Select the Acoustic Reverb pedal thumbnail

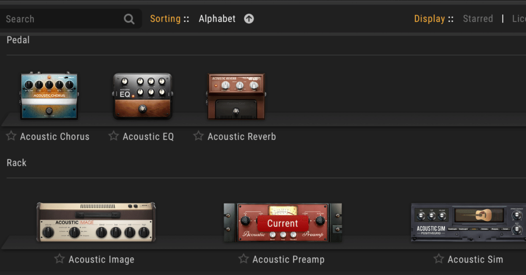click(x=236, y=96)
